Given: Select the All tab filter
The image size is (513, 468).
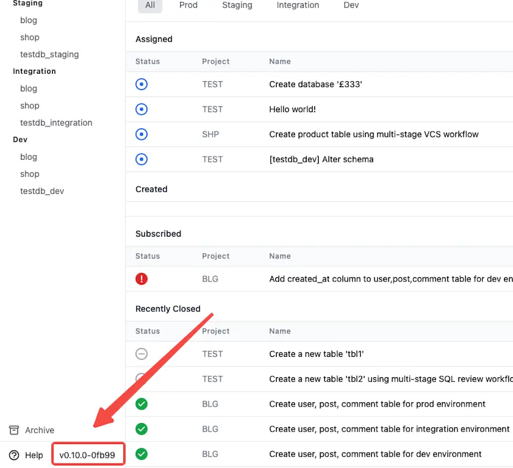Looking at the screenshot, I should point(150,5).
